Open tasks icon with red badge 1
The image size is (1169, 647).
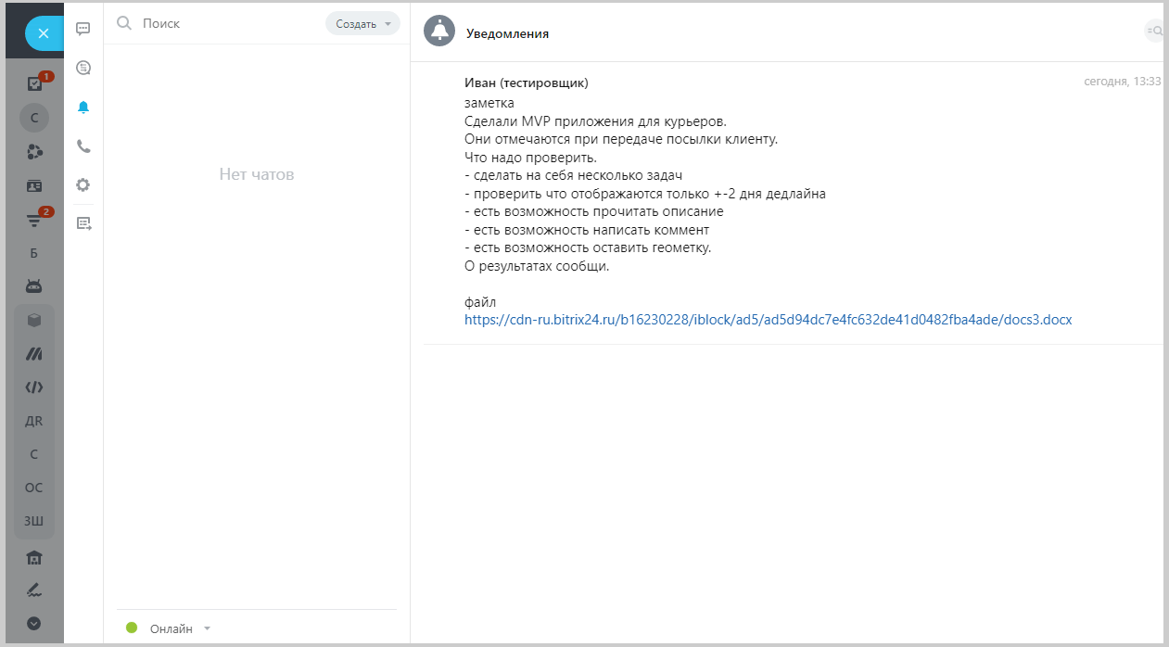(35, 84)
